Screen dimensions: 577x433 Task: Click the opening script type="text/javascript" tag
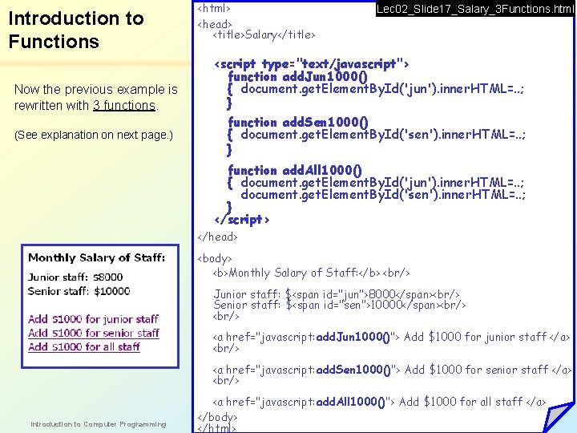tap(311, 64)
